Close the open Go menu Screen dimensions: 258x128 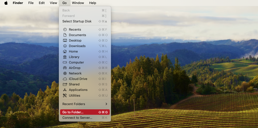[x=65, y=3]
